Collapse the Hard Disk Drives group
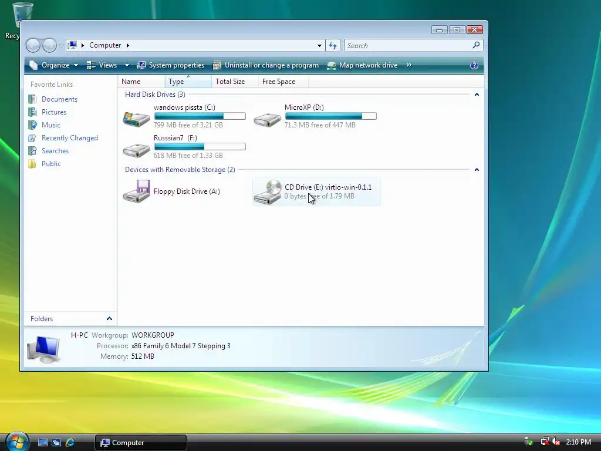601x451 pixels. (x=477, y=95)
